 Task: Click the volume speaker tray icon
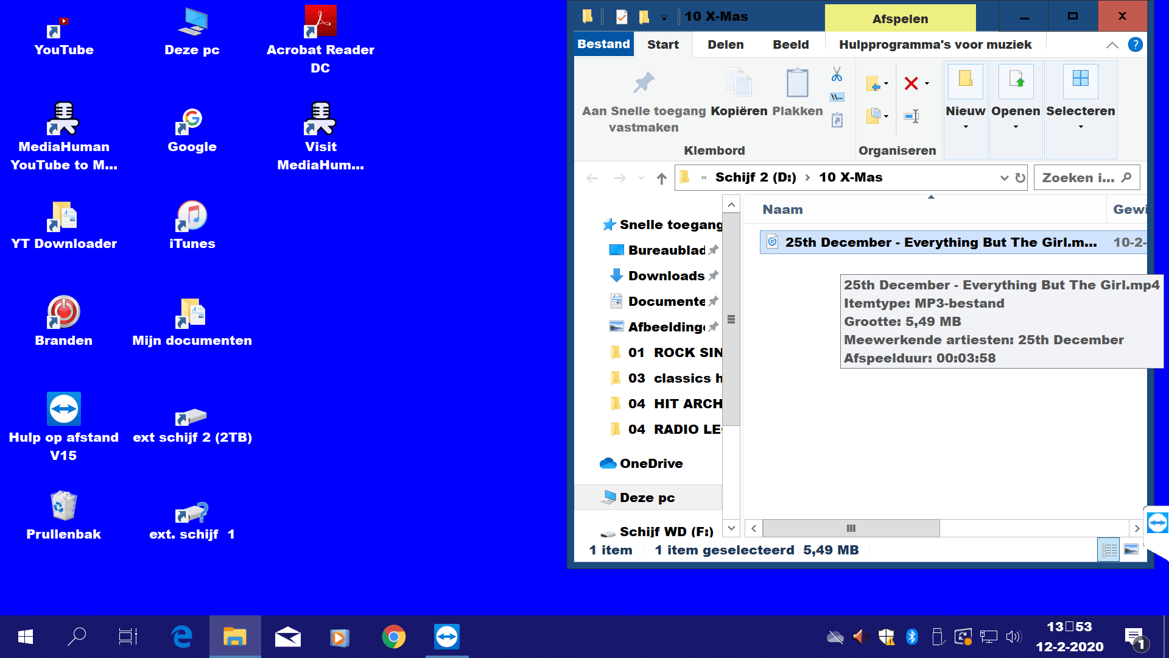tap(1013, 637)
